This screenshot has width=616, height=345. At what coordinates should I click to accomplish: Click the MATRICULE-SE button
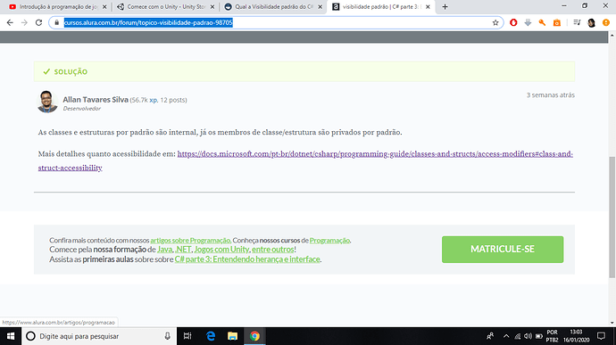503,250
